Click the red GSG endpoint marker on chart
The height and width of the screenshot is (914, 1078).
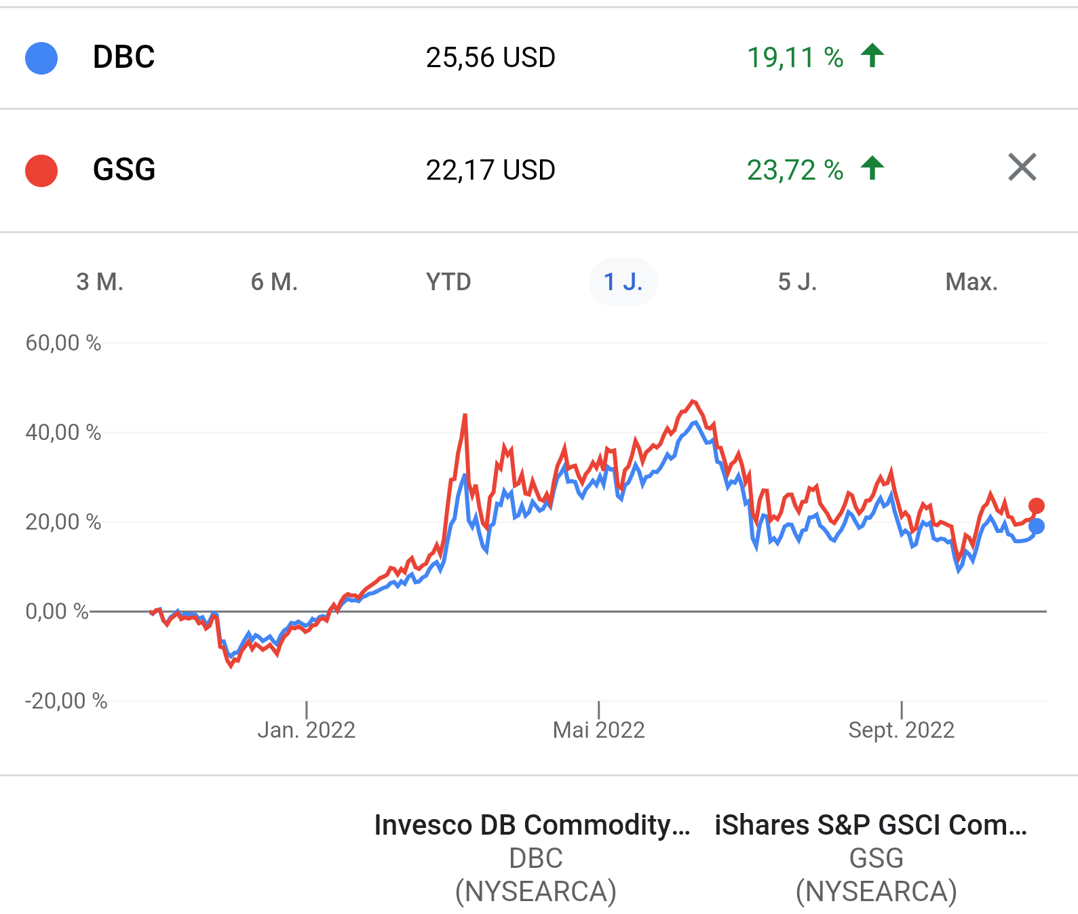(x=1036, y=506)
